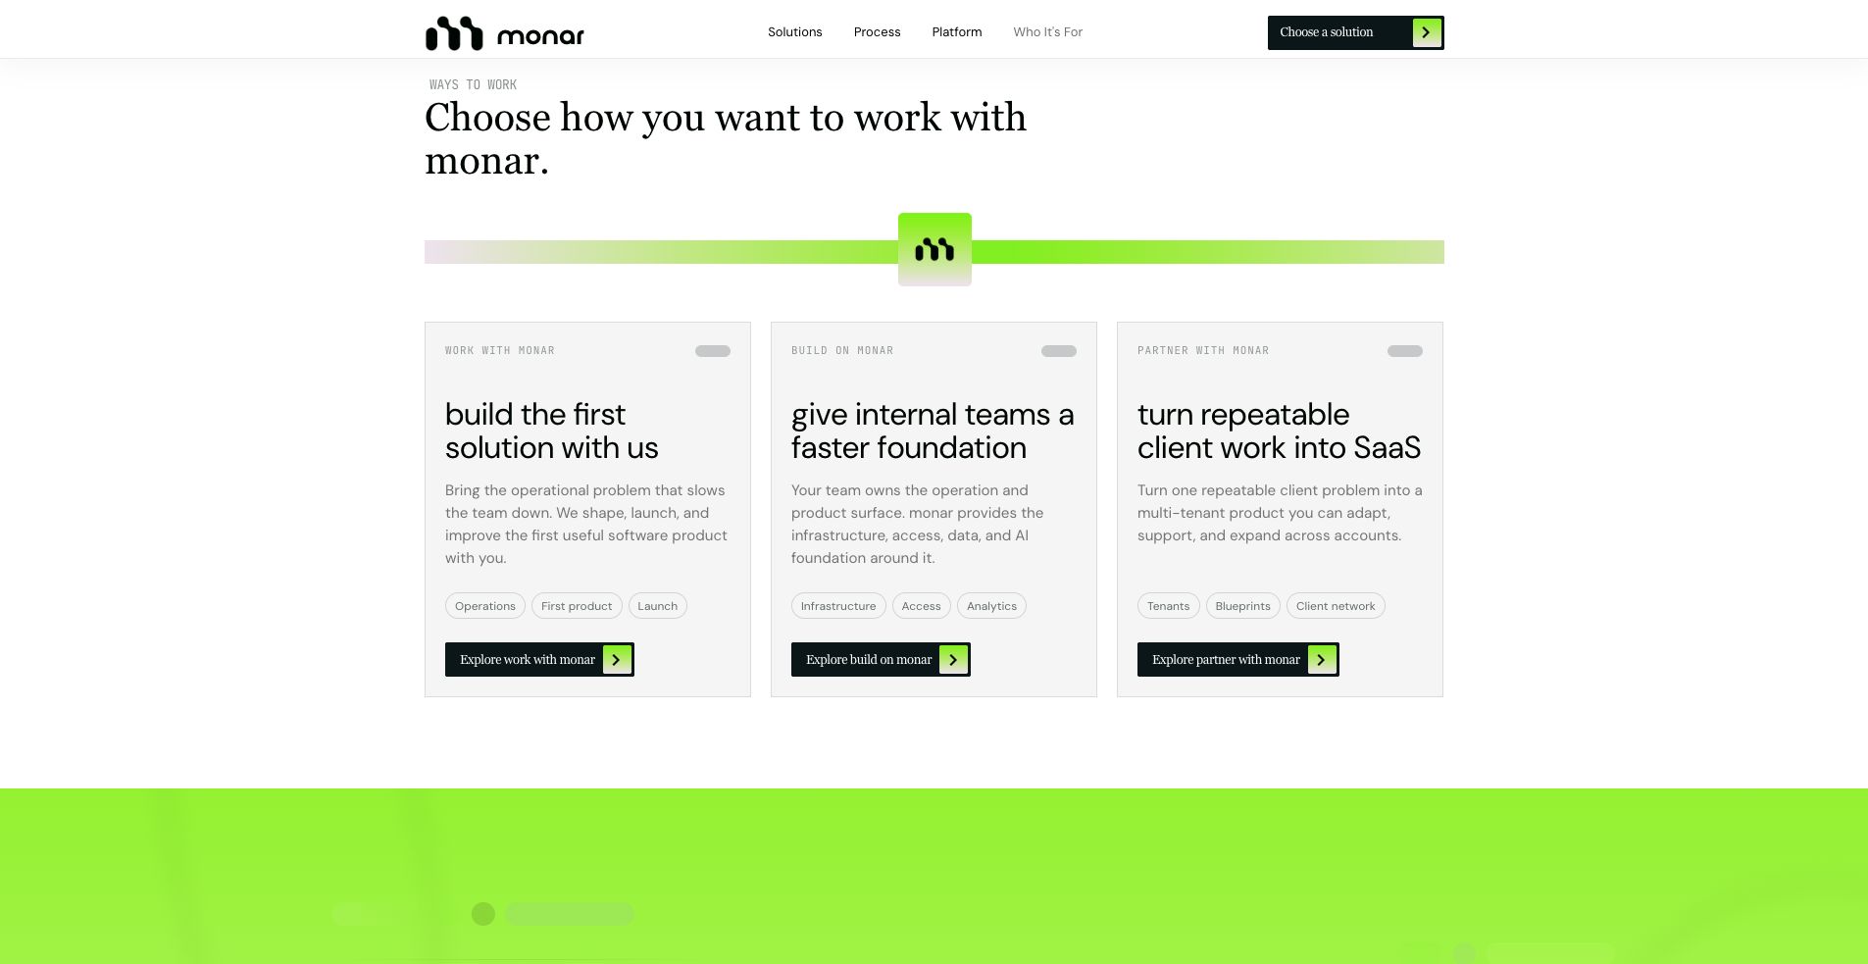Click Explore partner with monar button
This screenshot has width=1868, height=964.
pos(1238,660)
